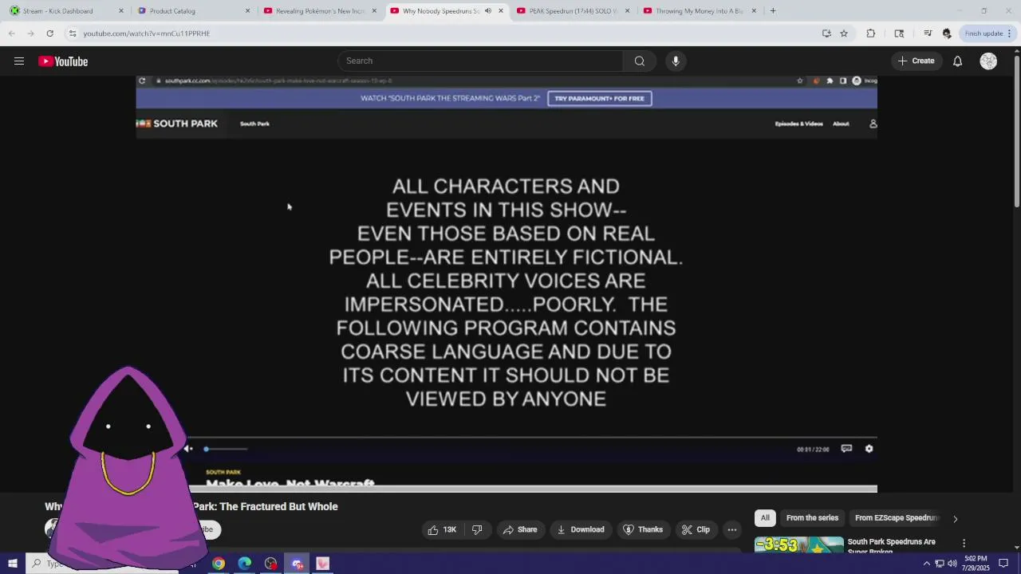1021x574 pixels.
Task: Open Windows notification center
Action: tap(1003, 564)
